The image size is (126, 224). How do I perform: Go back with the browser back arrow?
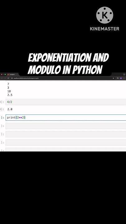point(2,78)
